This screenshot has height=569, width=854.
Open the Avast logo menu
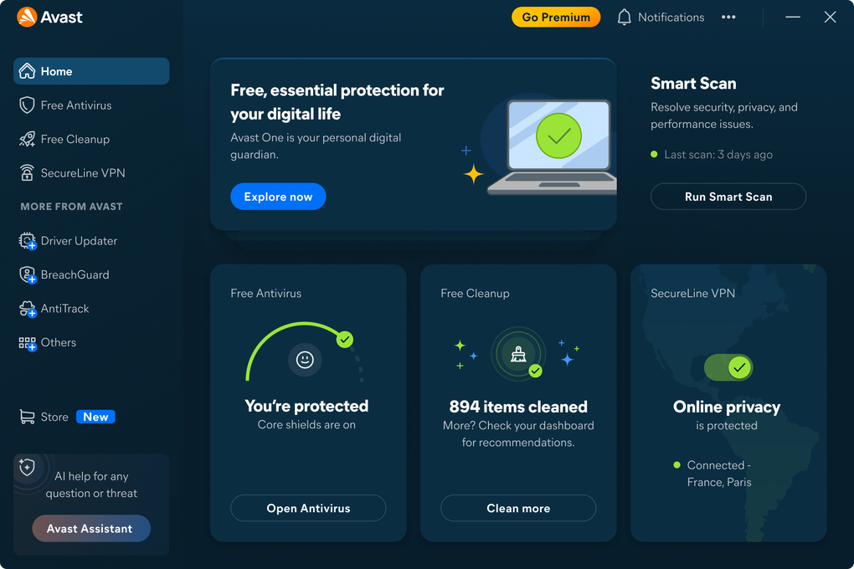pos(24,16)
